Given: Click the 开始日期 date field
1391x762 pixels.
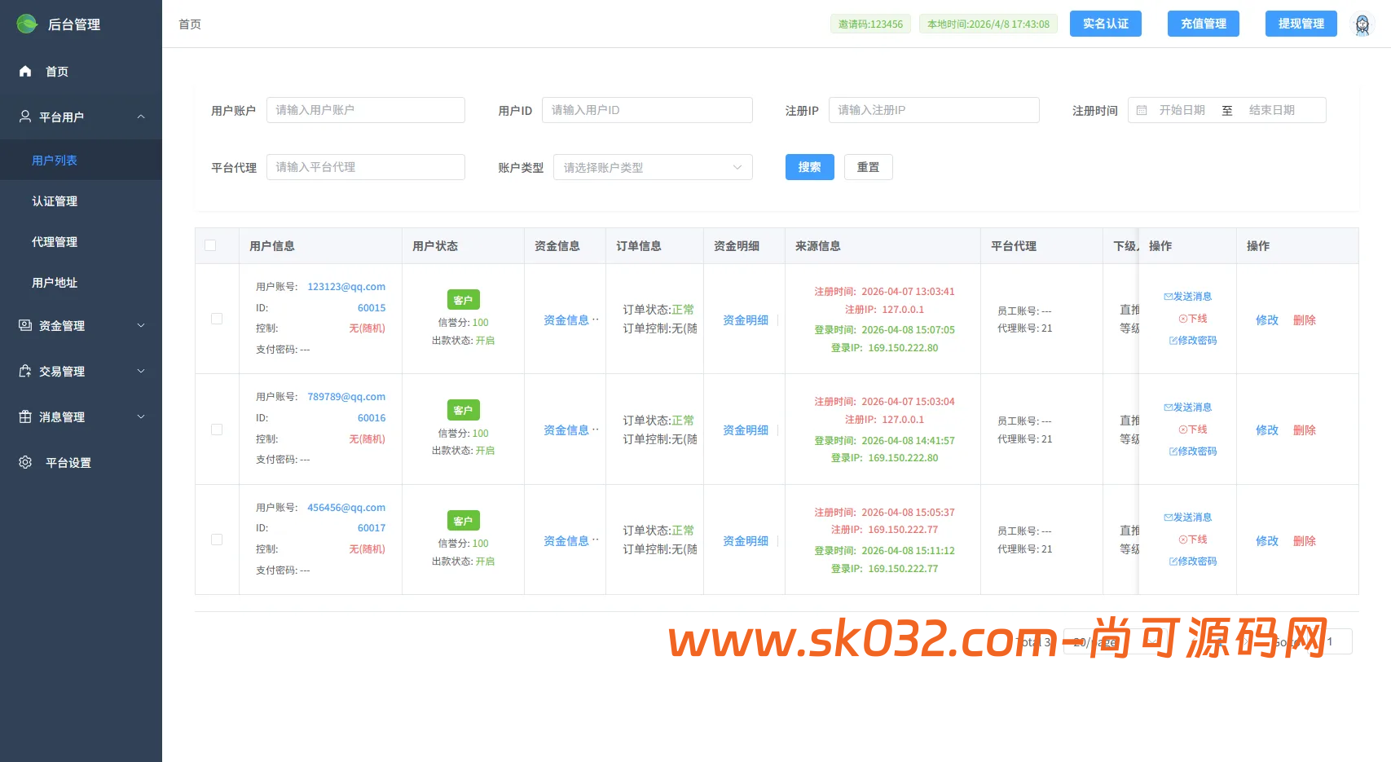Looking at the screenshot, I should 1182,110.
